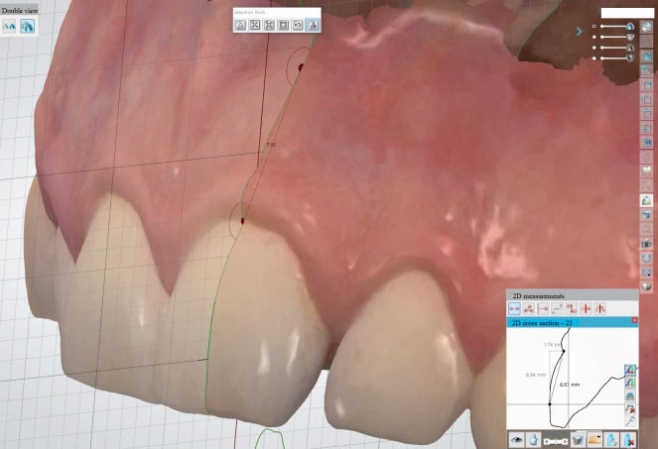Click the delete measurement red-X icon in cross section
This screenshot has width=658, height=449.
point(629,408)
